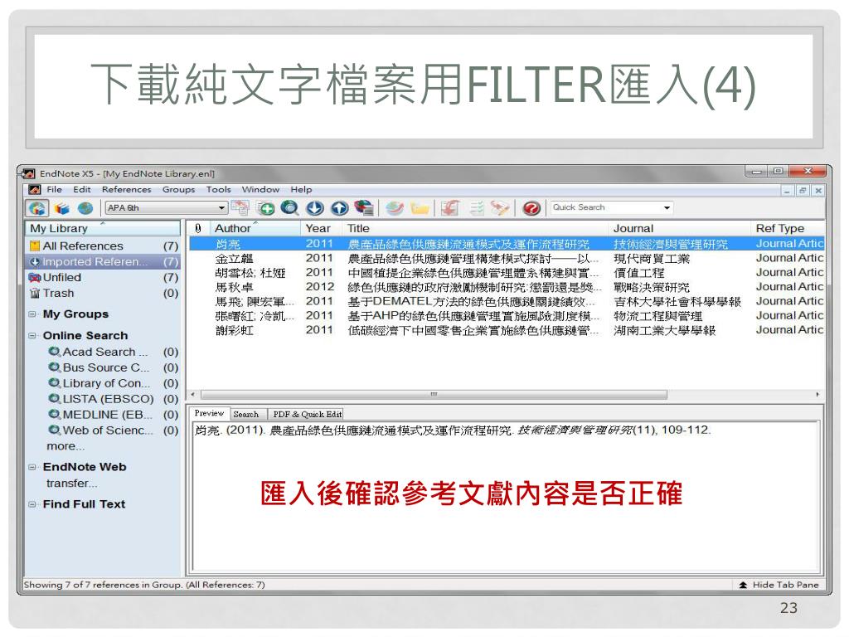The image size is (849, 637).
Task: Select the Trash group
Action: click(x=104, y=293)
